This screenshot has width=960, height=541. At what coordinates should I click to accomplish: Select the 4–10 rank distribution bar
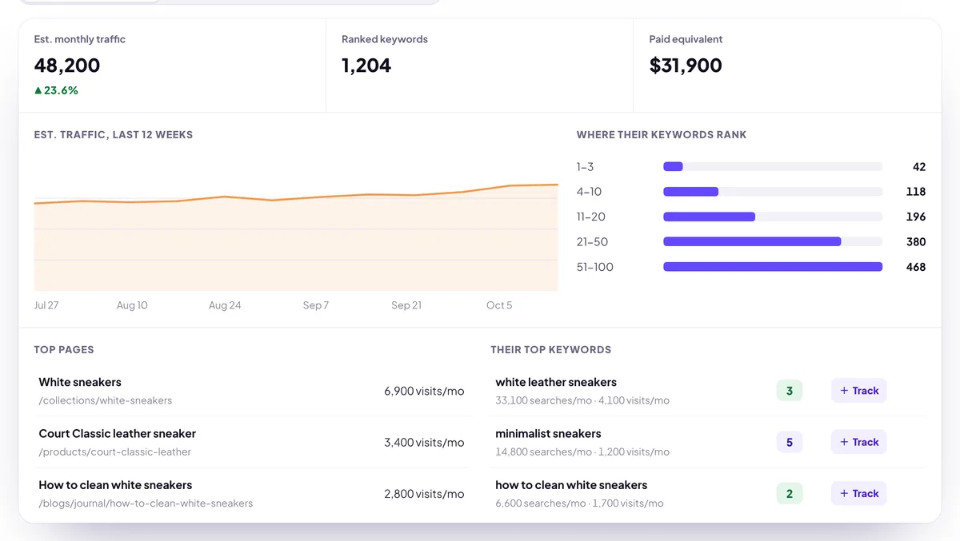(773, 192)
